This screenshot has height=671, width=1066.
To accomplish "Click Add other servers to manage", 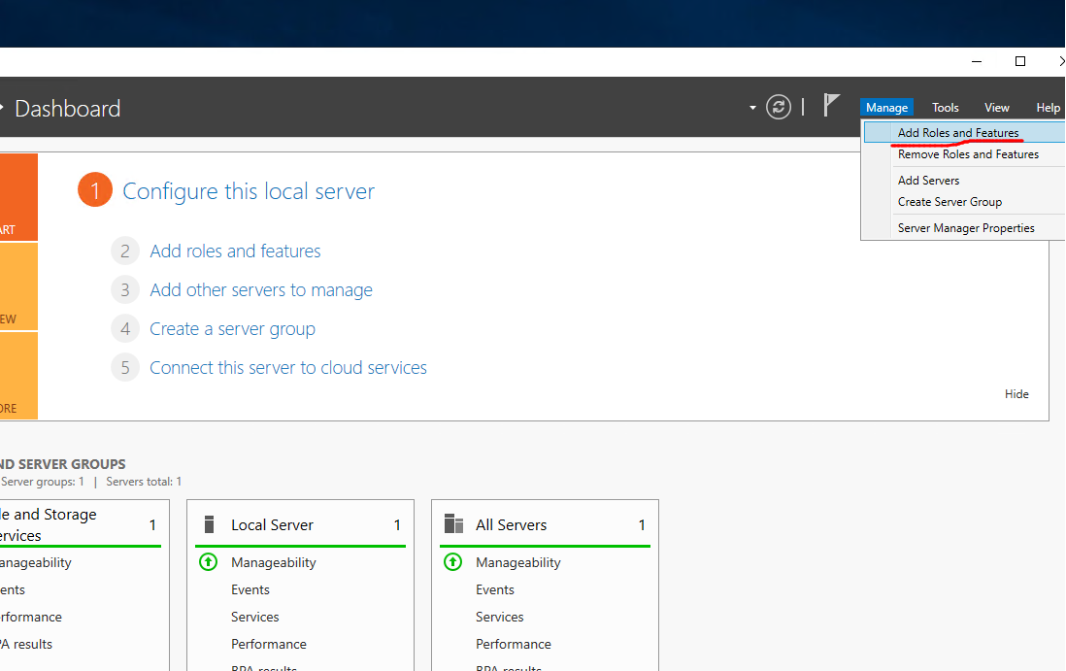I will click(261, 290).
